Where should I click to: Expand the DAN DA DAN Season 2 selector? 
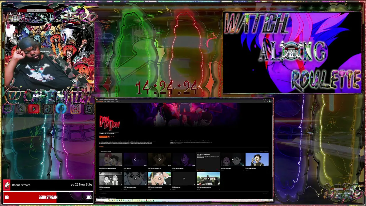[105, 151]
